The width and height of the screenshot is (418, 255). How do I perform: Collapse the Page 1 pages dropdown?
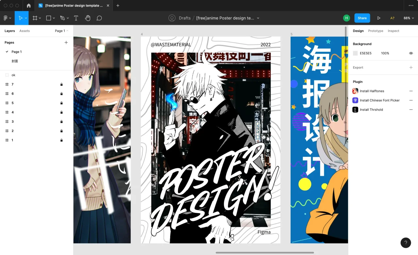pos(62,31)
